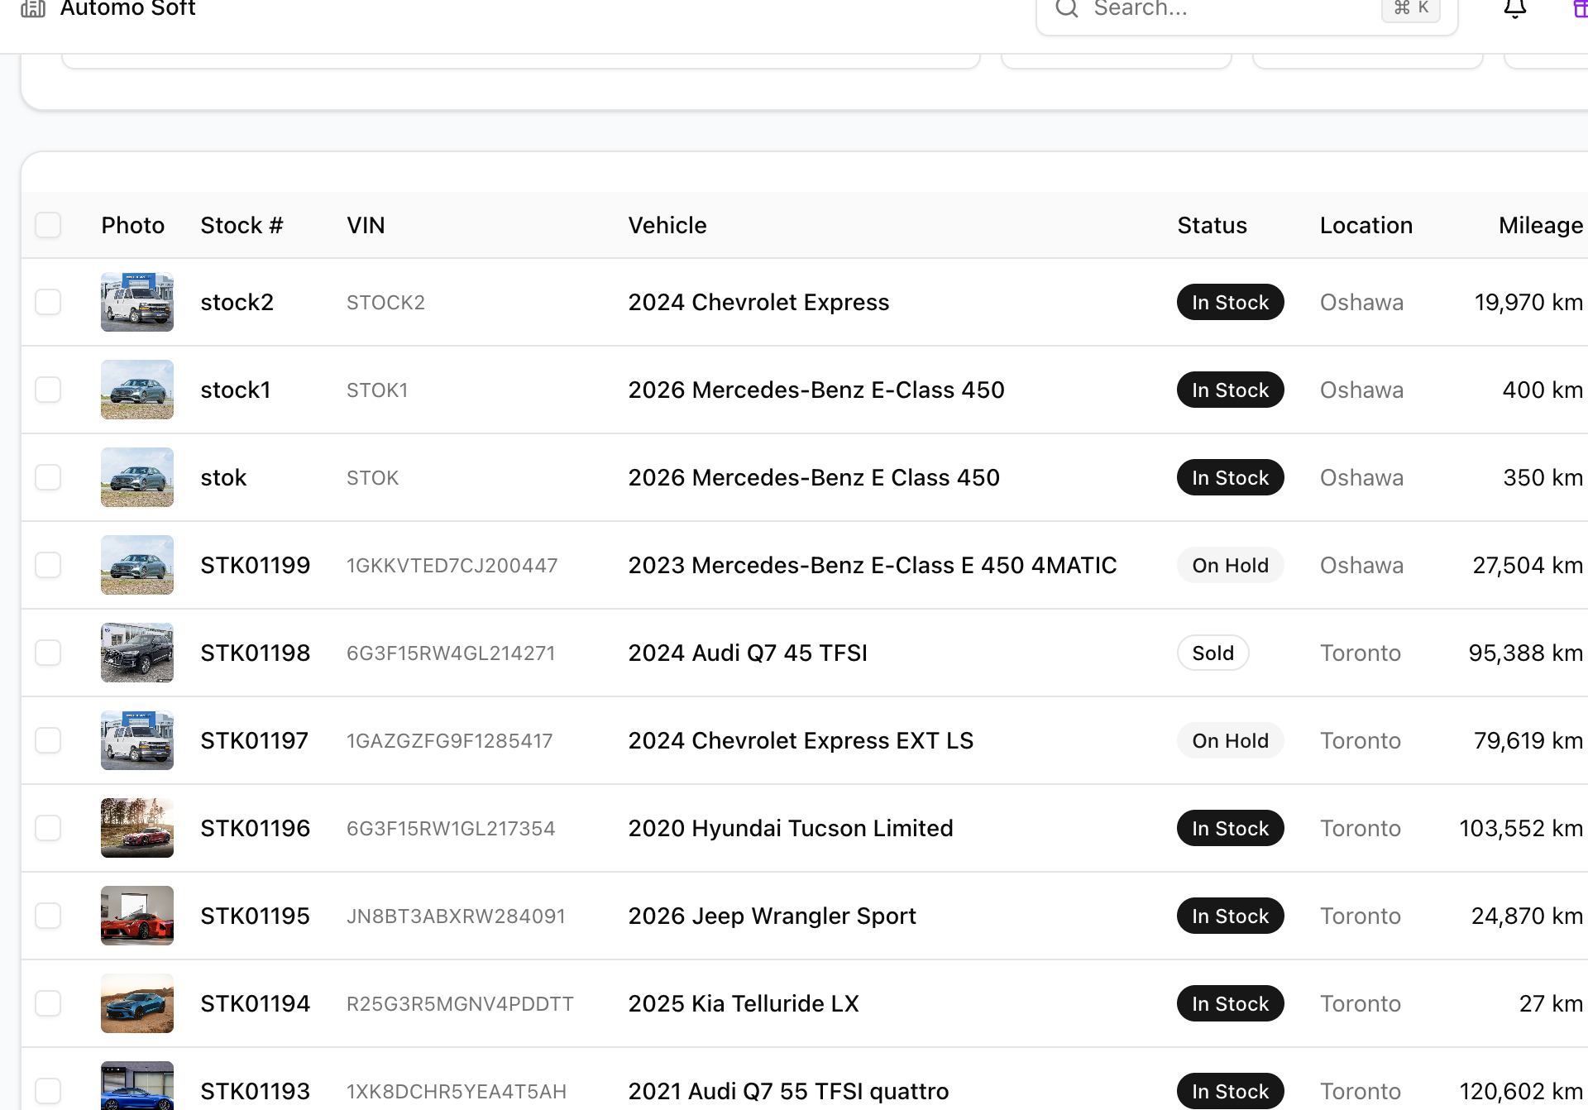Tick the STK01195 row checkbox
1588x1110 pixels.
click(48, 916)
